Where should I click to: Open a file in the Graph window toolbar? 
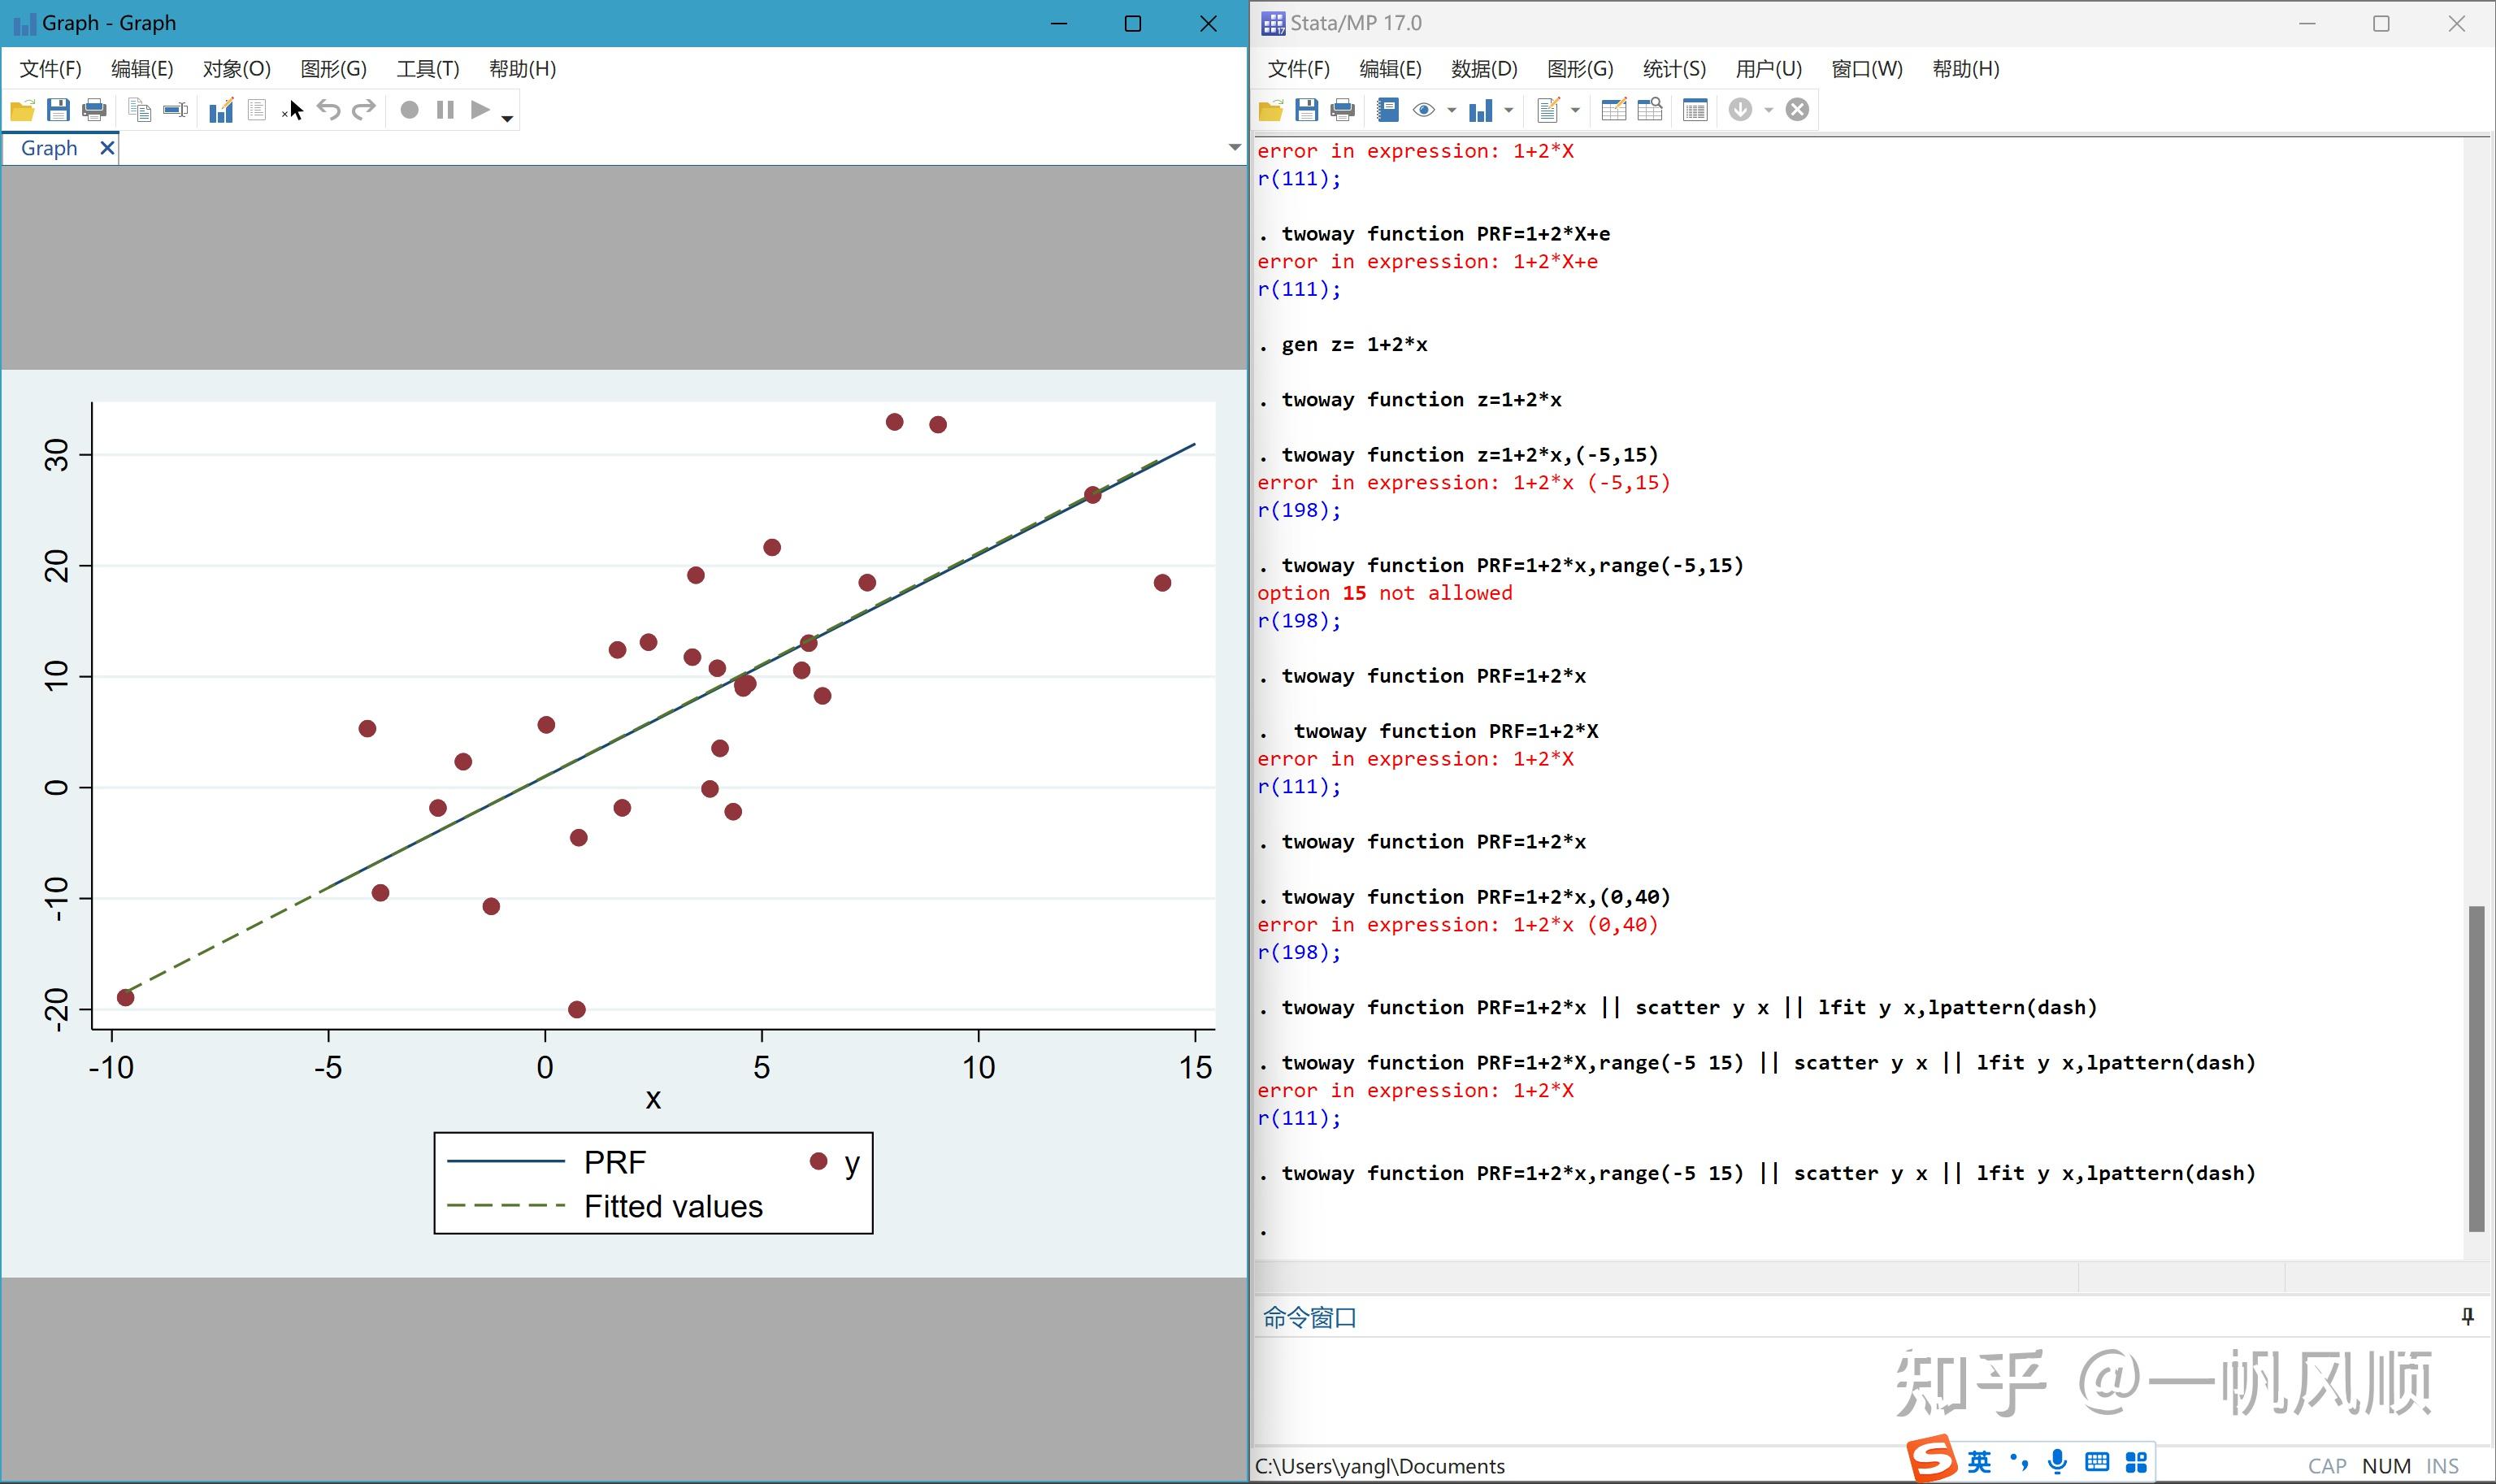[x=22, y=110]
